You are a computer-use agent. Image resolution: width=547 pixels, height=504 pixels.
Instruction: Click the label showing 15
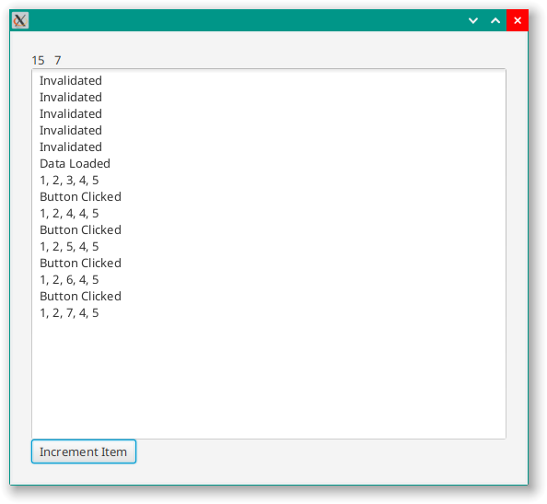(38, 61)
